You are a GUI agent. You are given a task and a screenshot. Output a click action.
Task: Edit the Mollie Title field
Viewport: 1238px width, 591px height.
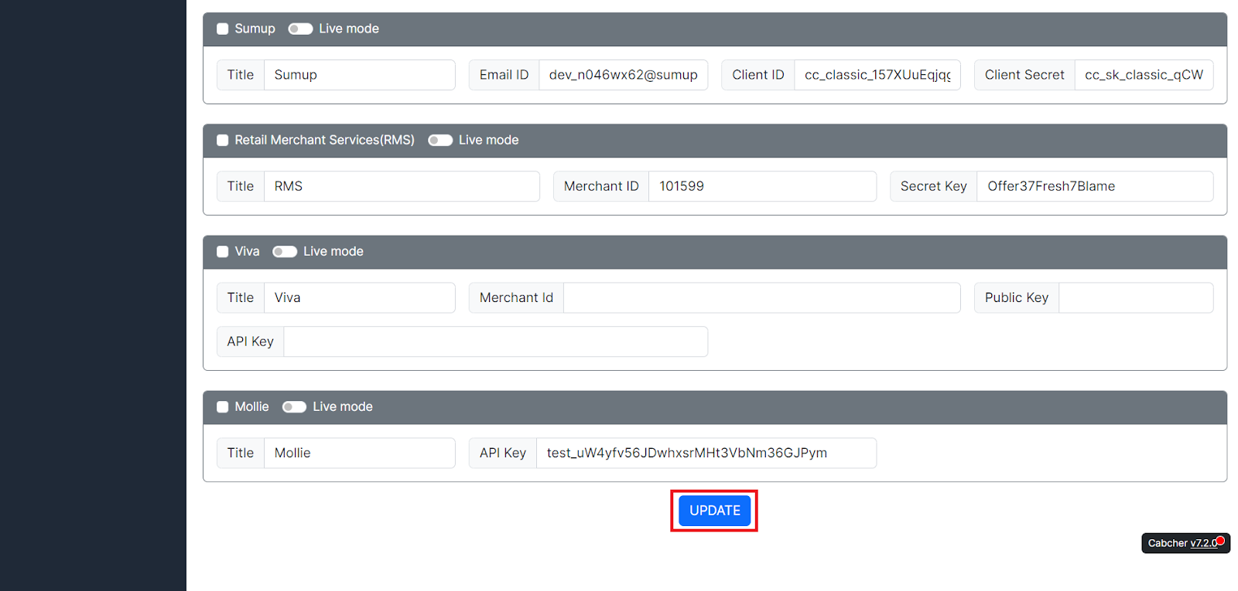360,453
